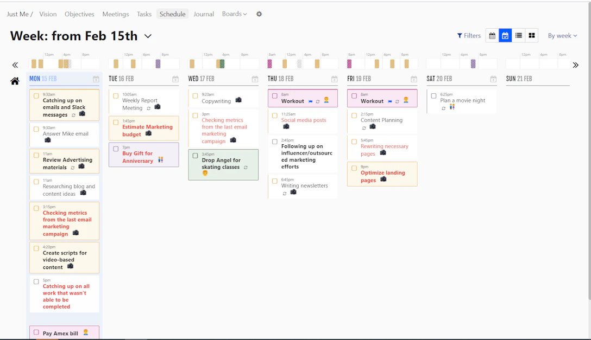This screenshot has height=340, width=591.
Task: Open MON 15 FEB day header
Action: (43, 79)
